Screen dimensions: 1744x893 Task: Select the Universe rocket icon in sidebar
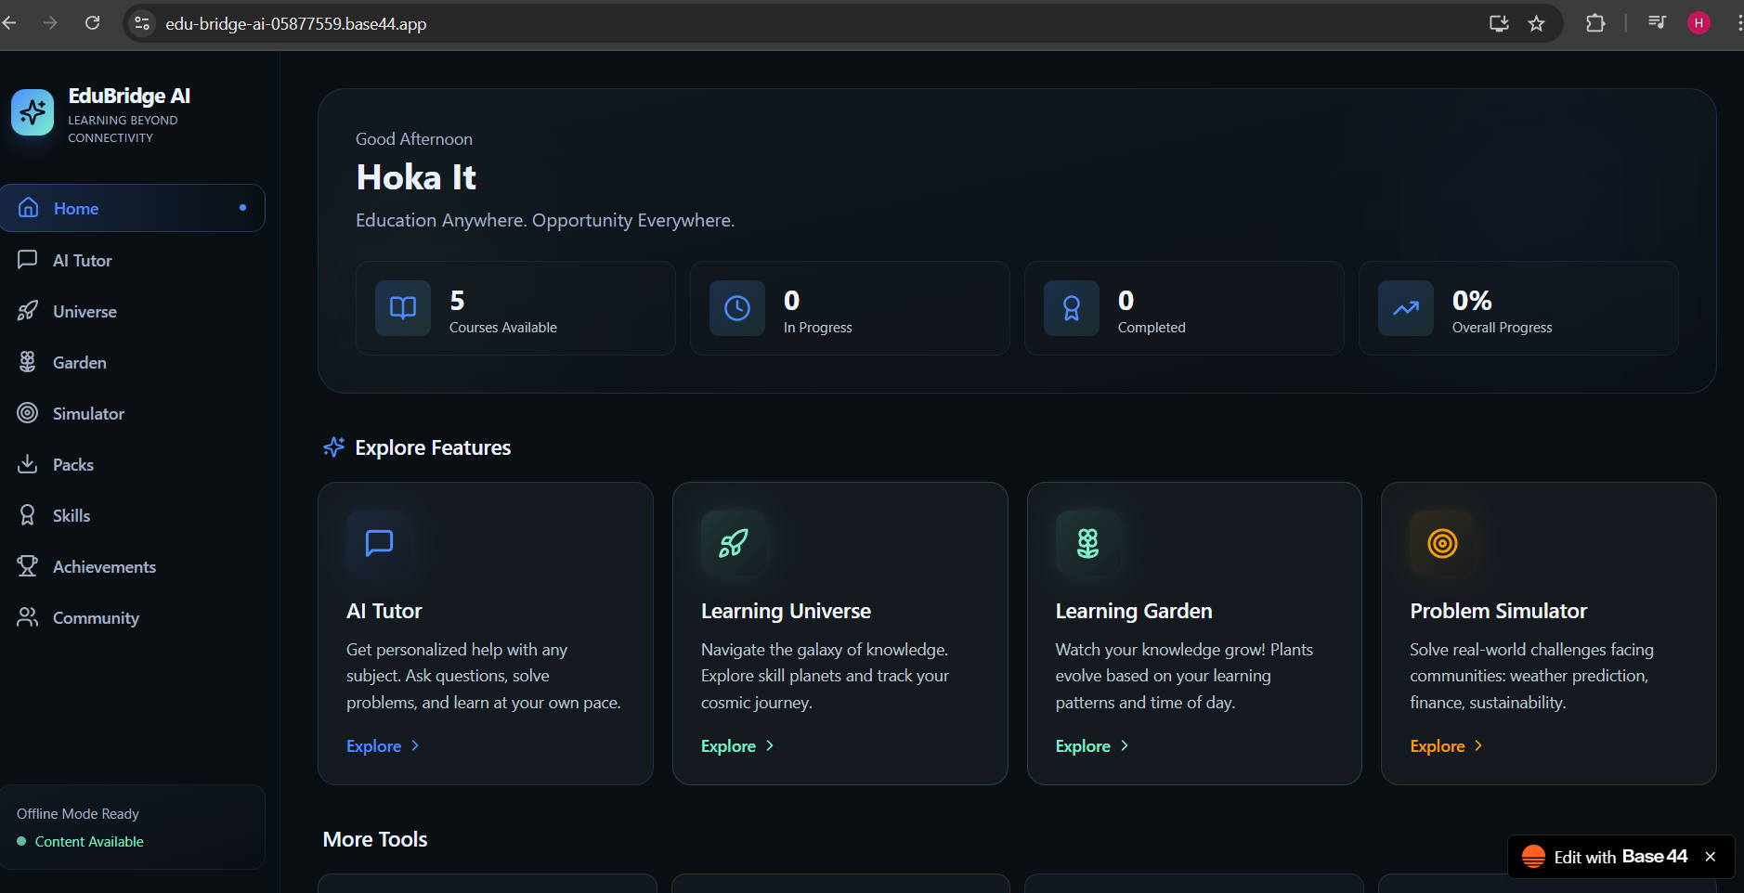coord(27,311)
